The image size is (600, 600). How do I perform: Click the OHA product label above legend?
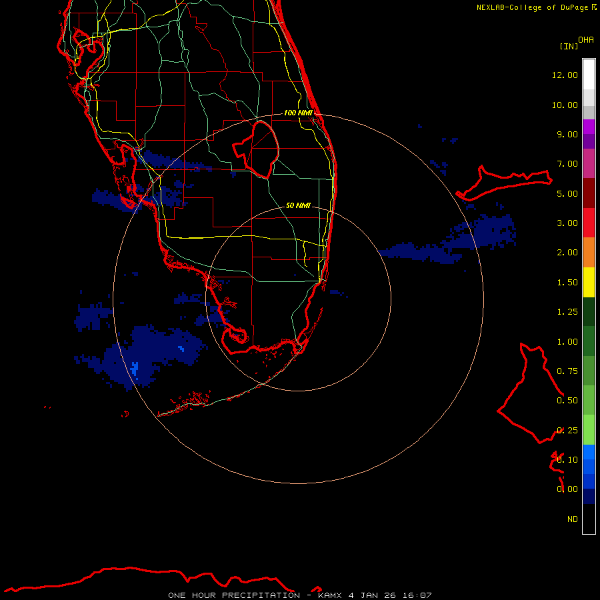[586, 40]
